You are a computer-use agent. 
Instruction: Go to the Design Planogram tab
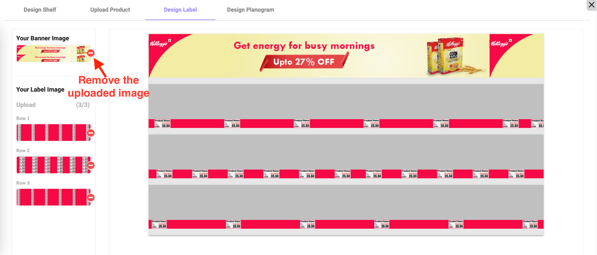[x=251, y=10]
